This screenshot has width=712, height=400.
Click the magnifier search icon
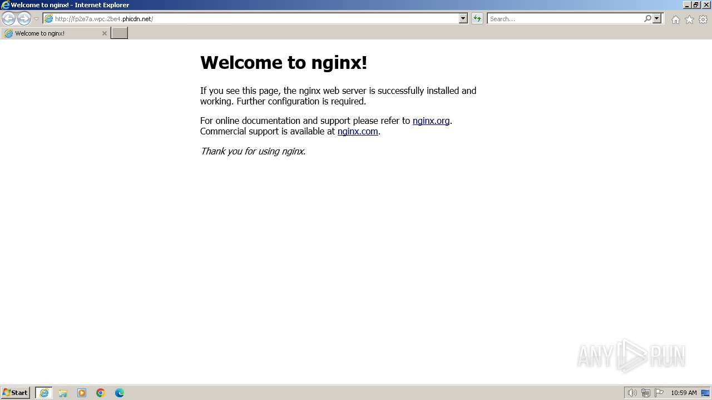coord(647,19)
